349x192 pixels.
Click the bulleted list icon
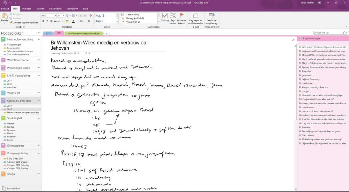67,16
